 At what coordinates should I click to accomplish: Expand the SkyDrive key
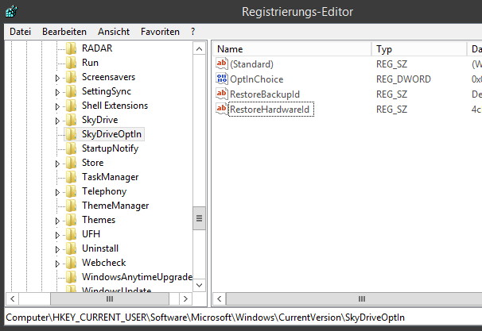57,121
